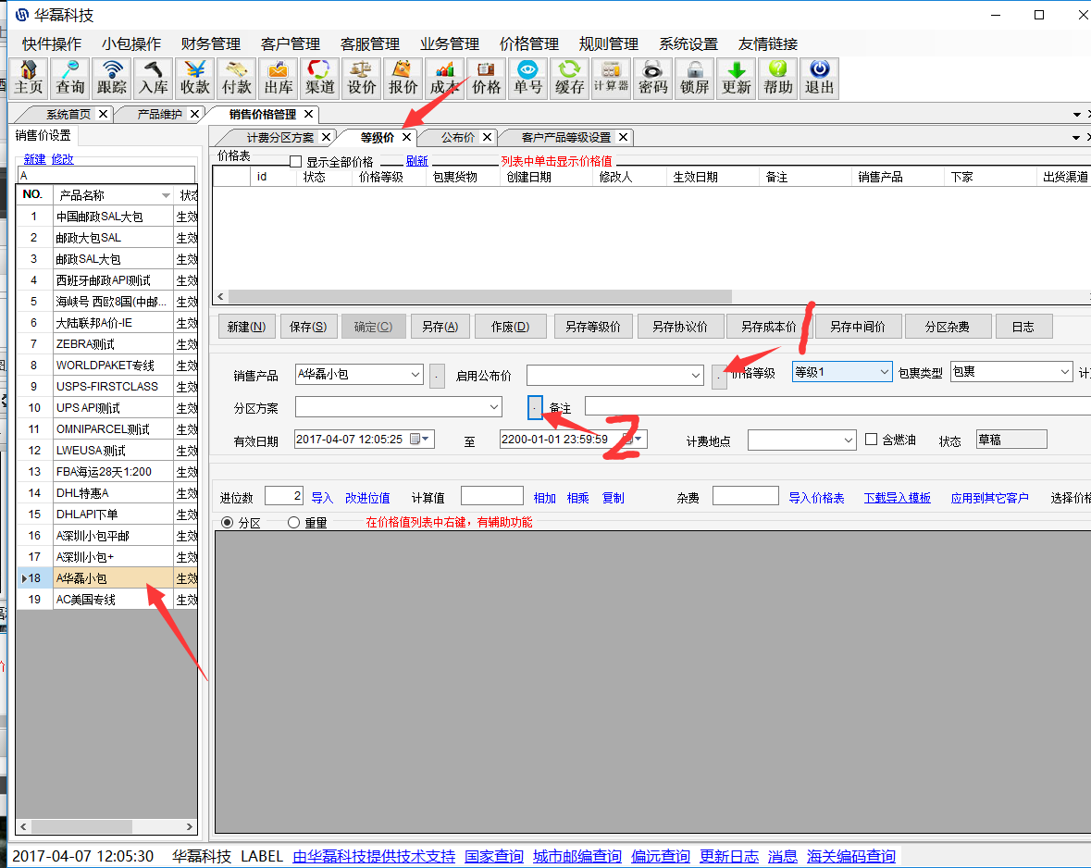Select the 重量 radio button

(x=294, y=523)
